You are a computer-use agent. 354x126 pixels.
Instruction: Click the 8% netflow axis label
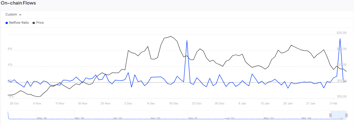click(x=10, y=49)
